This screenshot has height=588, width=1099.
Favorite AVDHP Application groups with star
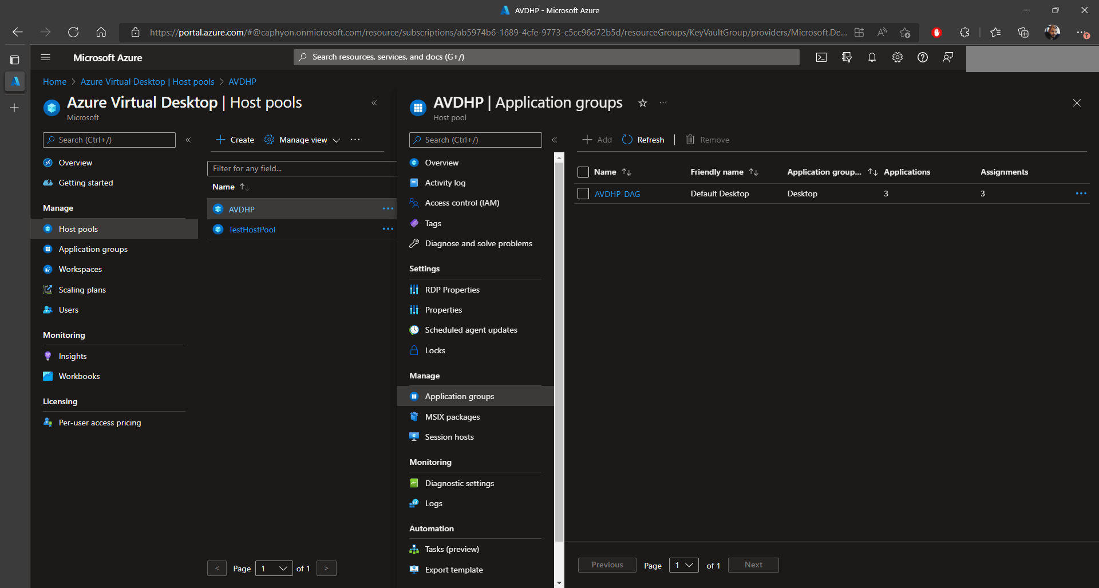click(x=643, y=103)
